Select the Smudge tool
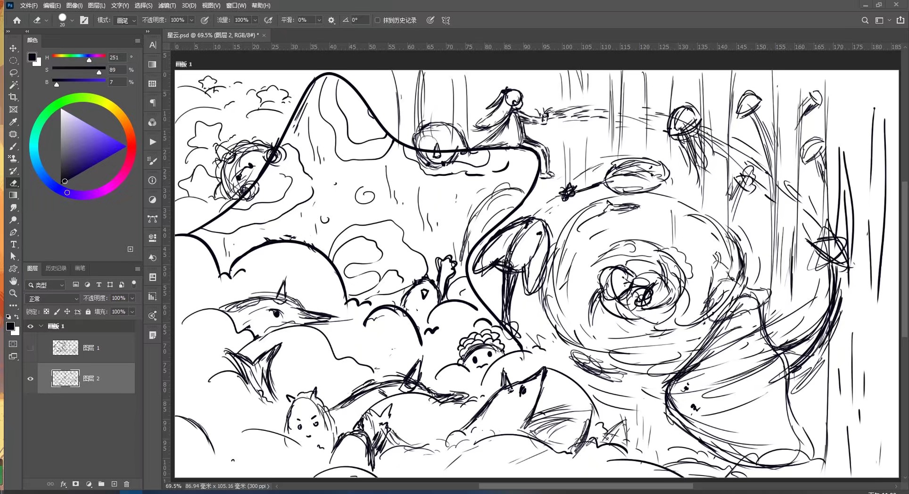The image size is (909, 494). [13, 207]
